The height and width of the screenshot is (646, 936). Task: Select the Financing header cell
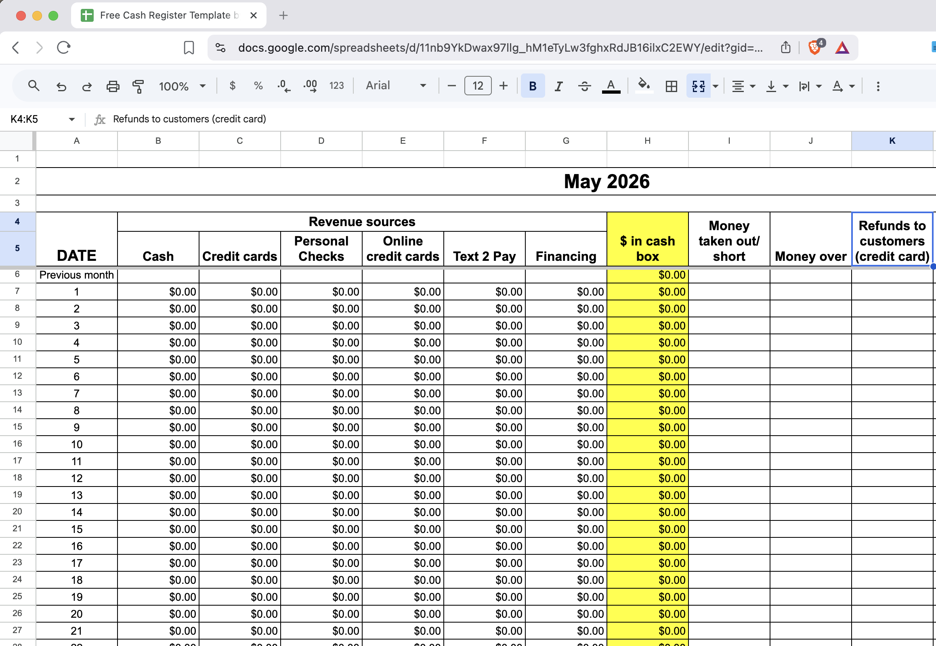[566, 249]
